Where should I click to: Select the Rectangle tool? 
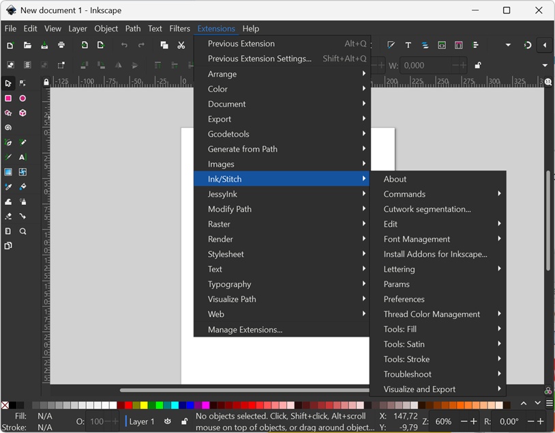(8, 98)
